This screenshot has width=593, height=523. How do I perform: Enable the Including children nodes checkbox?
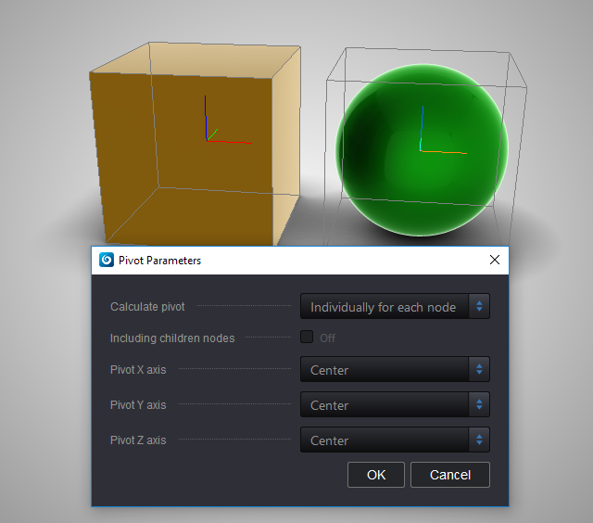coord(307,337)
